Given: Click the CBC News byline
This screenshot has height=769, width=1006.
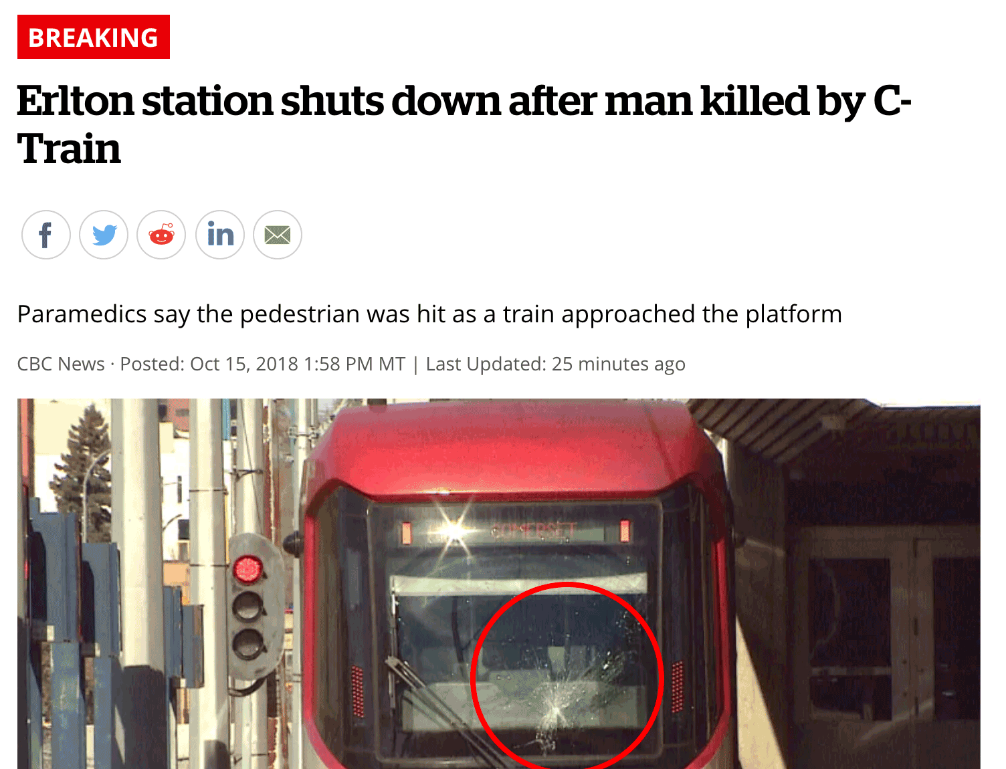Looking at the screenshot, I should (x=61, y=364).
